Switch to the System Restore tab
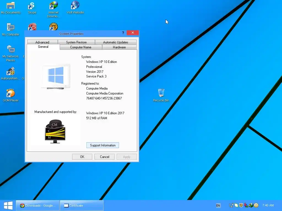The width and height of the screenshot is (282, 211). click(x=76, y=42)
